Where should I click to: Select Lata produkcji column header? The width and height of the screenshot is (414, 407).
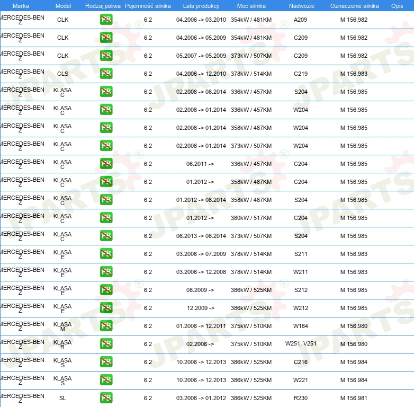[201, 6]
